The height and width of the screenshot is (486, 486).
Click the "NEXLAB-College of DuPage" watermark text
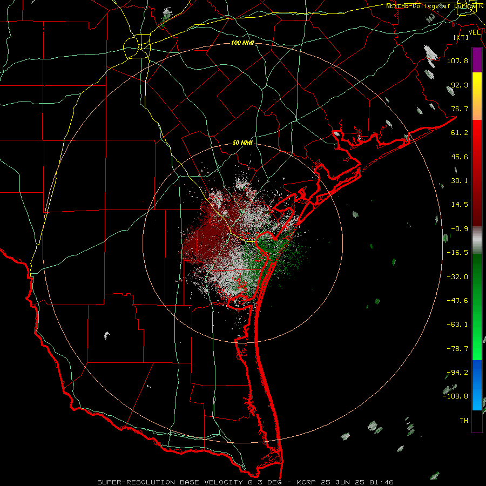coord(431,6)
